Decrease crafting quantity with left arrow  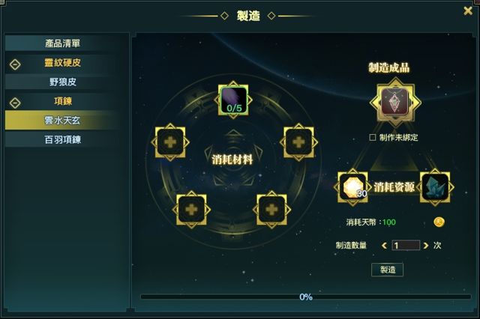click(384, 246)
